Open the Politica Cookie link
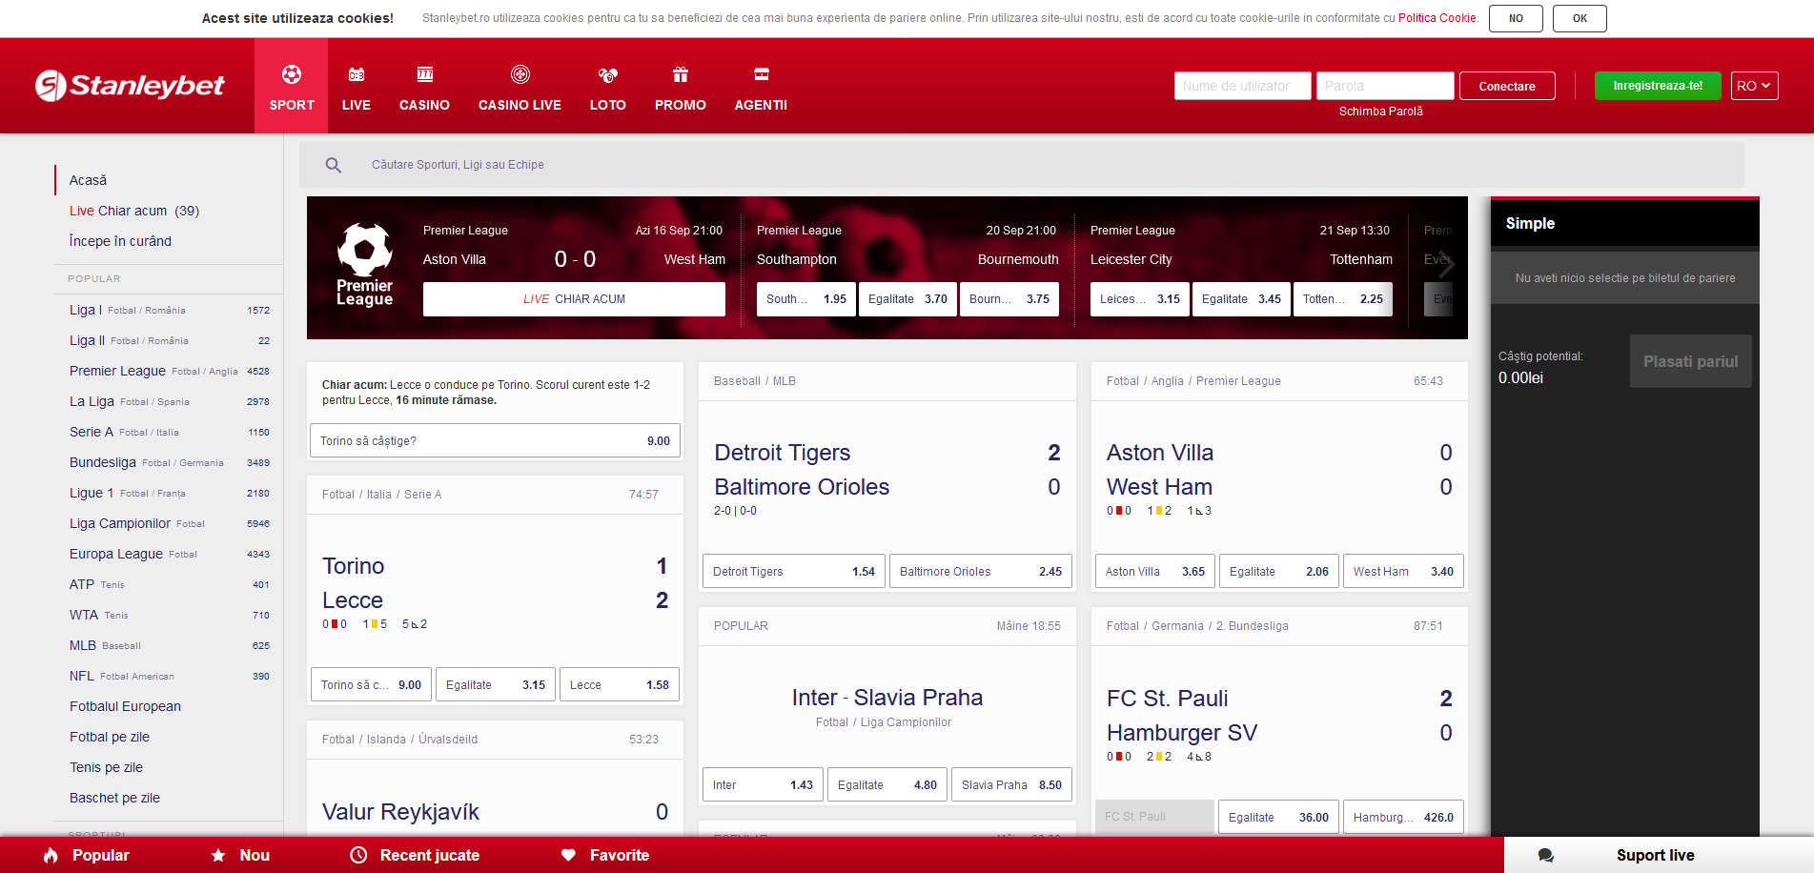Image resolution: width=1814 pixels, height=873 pixels. tap(1437, 18)
